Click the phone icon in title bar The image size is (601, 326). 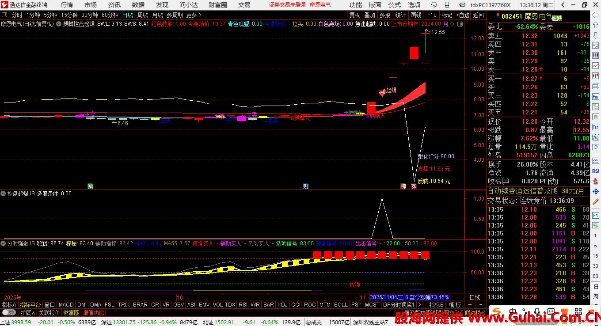point(447,5)
